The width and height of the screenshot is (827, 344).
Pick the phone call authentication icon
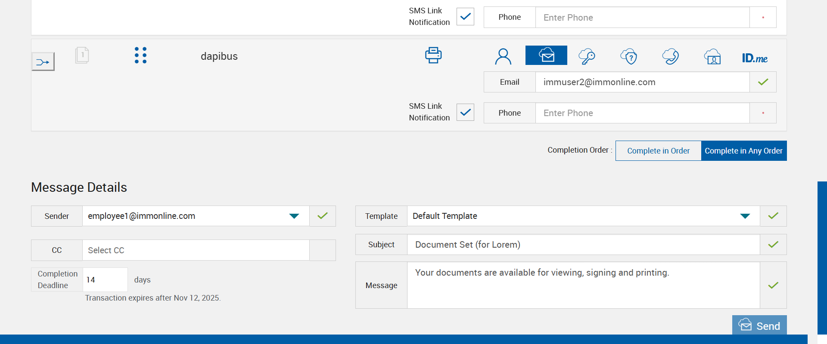pos(670,56)
